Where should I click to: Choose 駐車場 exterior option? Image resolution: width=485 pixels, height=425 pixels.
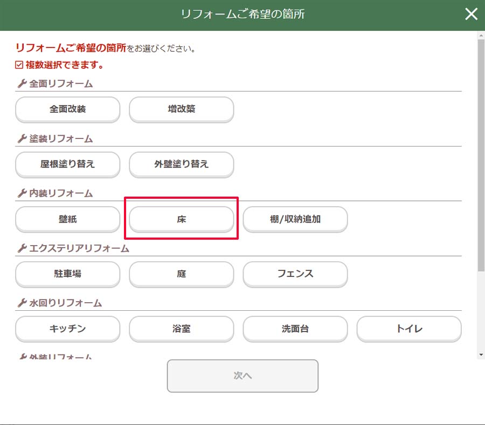[x=67, y=274]
